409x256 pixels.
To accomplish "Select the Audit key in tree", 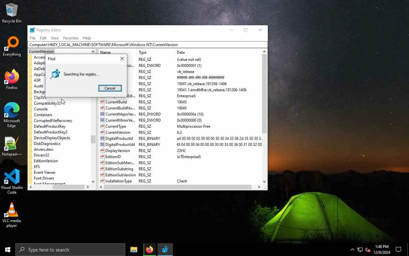I will [x=38, y=86].
